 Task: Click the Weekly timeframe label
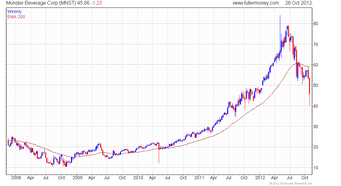(15, 11)
